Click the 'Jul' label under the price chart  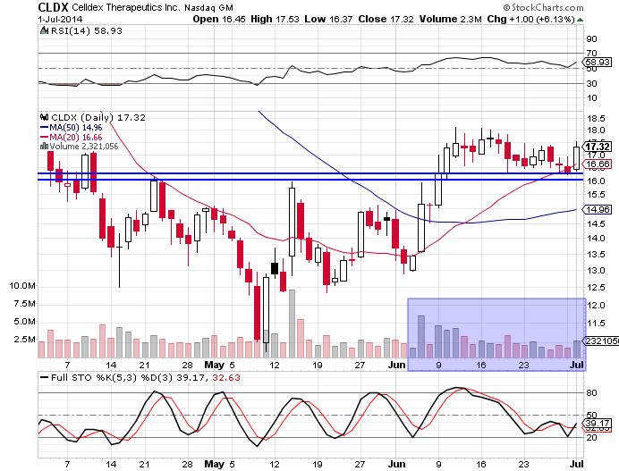[576, 365]
